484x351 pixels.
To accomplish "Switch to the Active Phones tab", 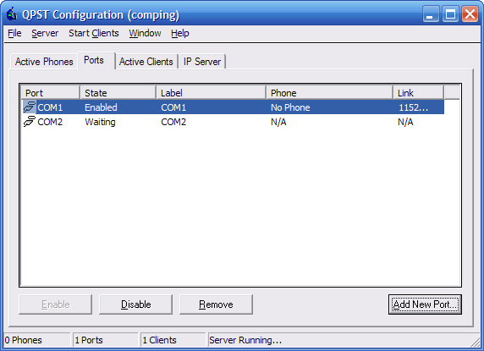I will (44, 62).
